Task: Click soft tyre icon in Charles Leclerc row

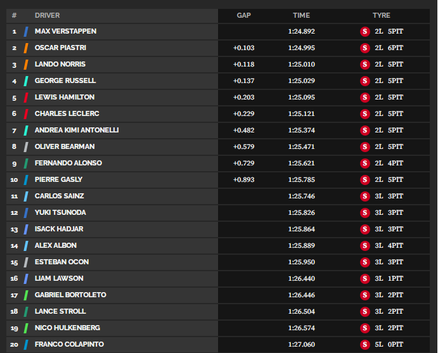Action: tap(365, 114)
